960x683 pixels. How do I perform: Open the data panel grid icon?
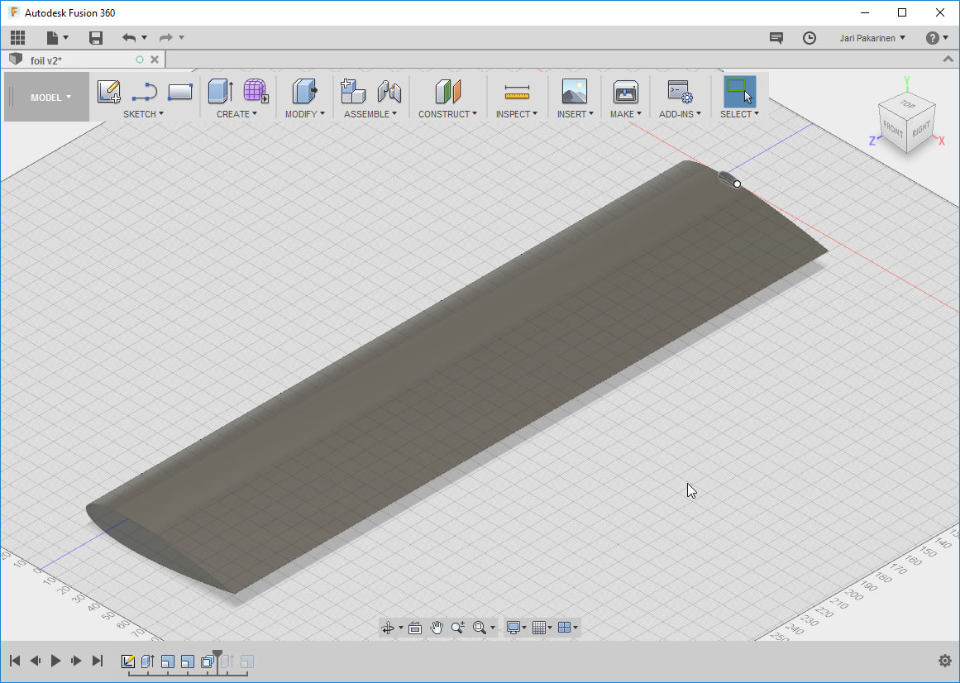tap(17, 38)
